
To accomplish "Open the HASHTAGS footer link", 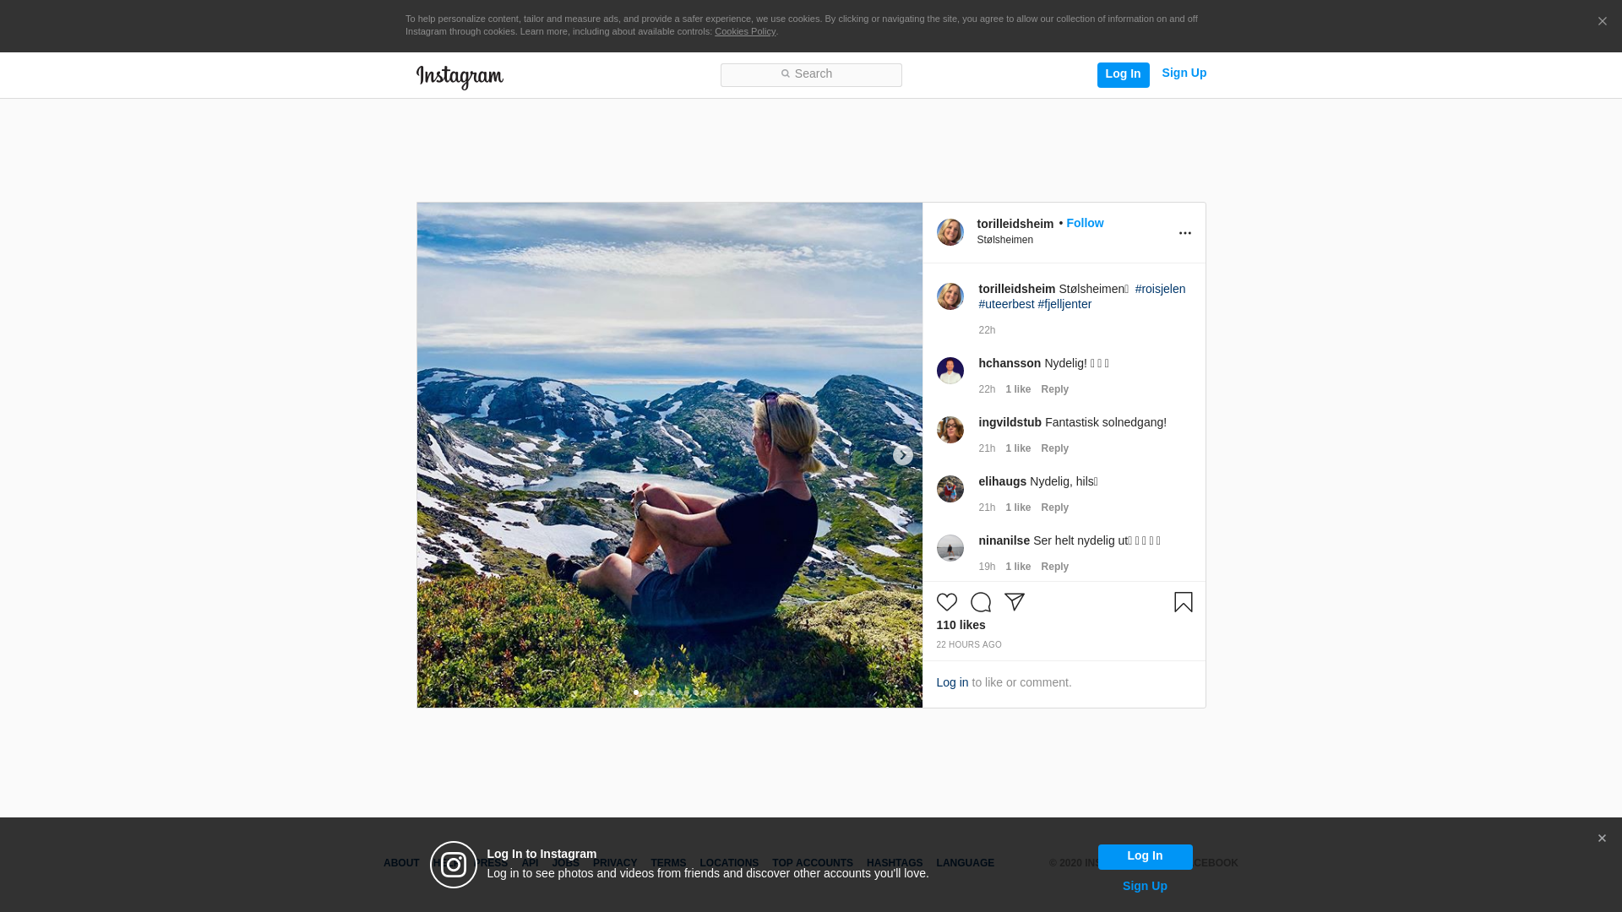I will [x=894, y=863].
